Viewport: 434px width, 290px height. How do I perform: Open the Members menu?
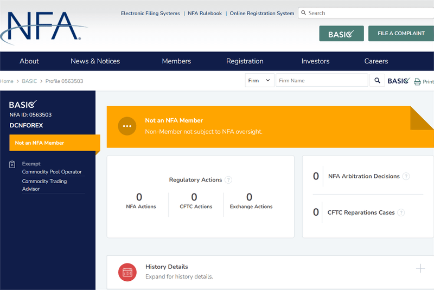(176, 61)
